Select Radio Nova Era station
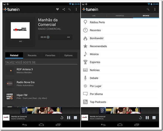This screenshot has height=131, width=163. (x=41, y=84)
